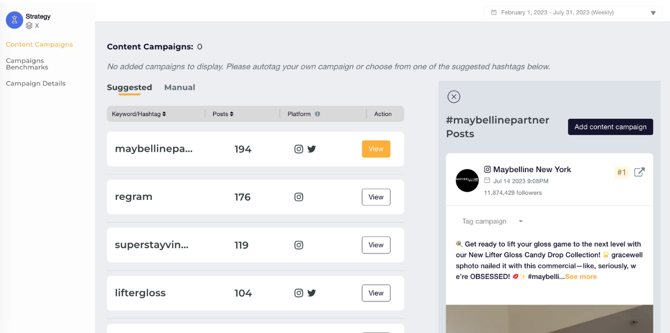
Task: Click the Platform column header
Action: [299, 114]
